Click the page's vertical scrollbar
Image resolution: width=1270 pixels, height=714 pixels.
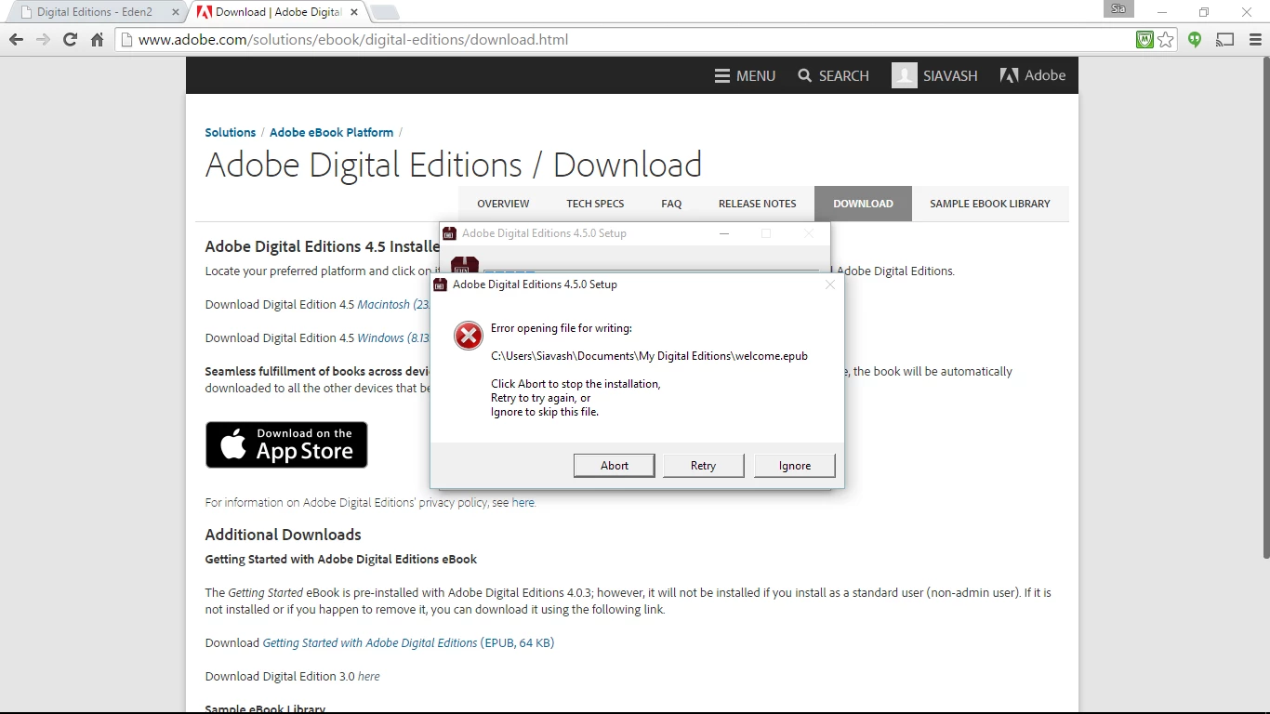click(x=1265, y=307)
